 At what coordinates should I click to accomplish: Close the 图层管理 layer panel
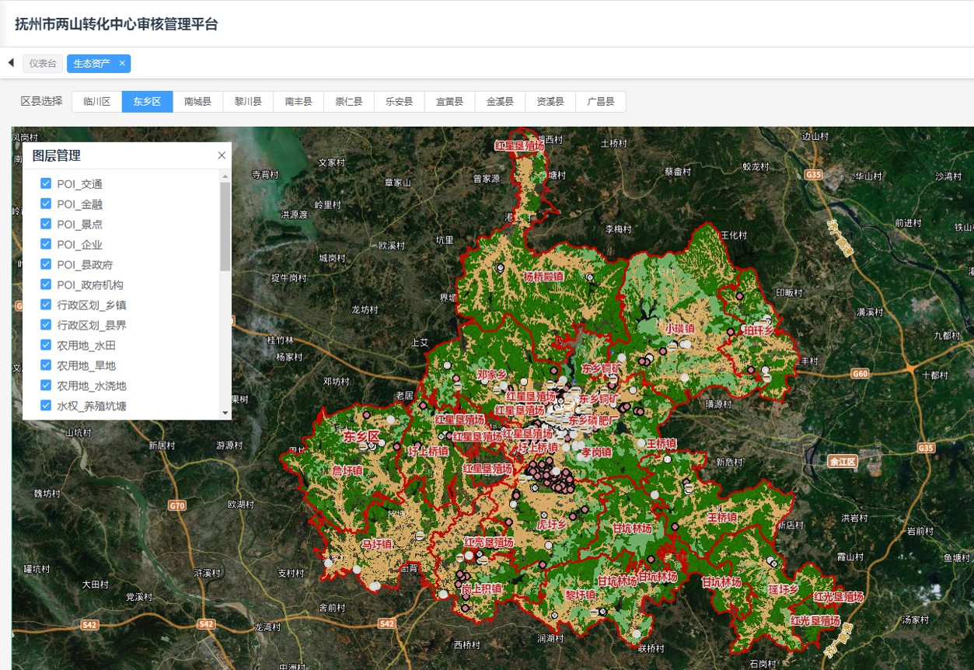(222, 155)
